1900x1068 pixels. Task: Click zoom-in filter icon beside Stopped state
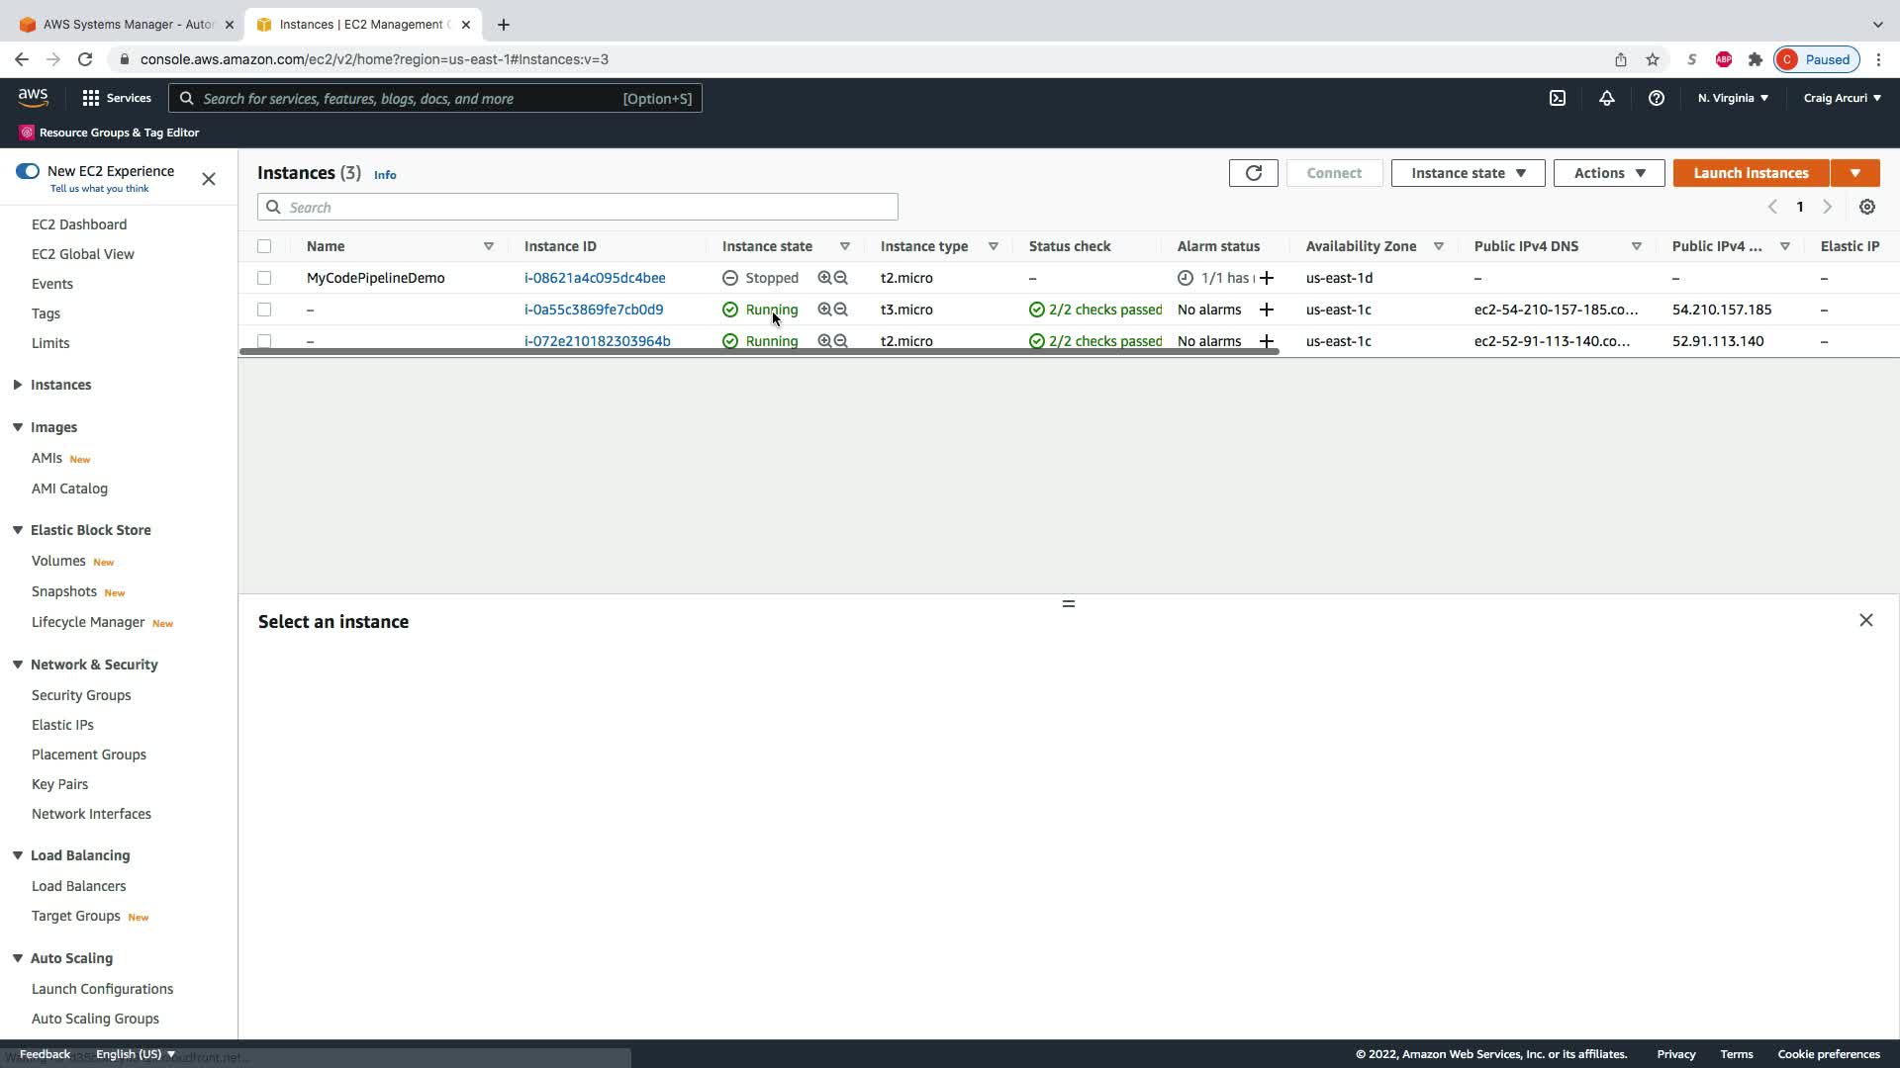(824, 278)
